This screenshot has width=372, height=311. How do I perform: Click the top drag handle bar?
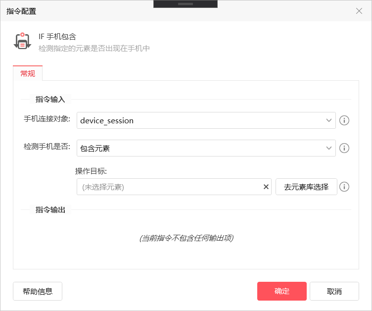tap(186, 4)
